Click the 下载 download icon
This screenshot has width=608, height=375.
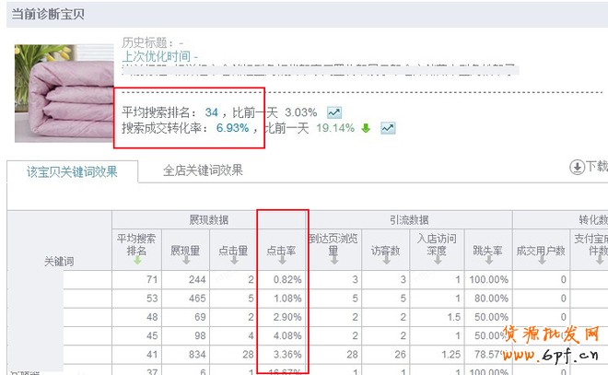pyautogui.click(x=578, y=167)
